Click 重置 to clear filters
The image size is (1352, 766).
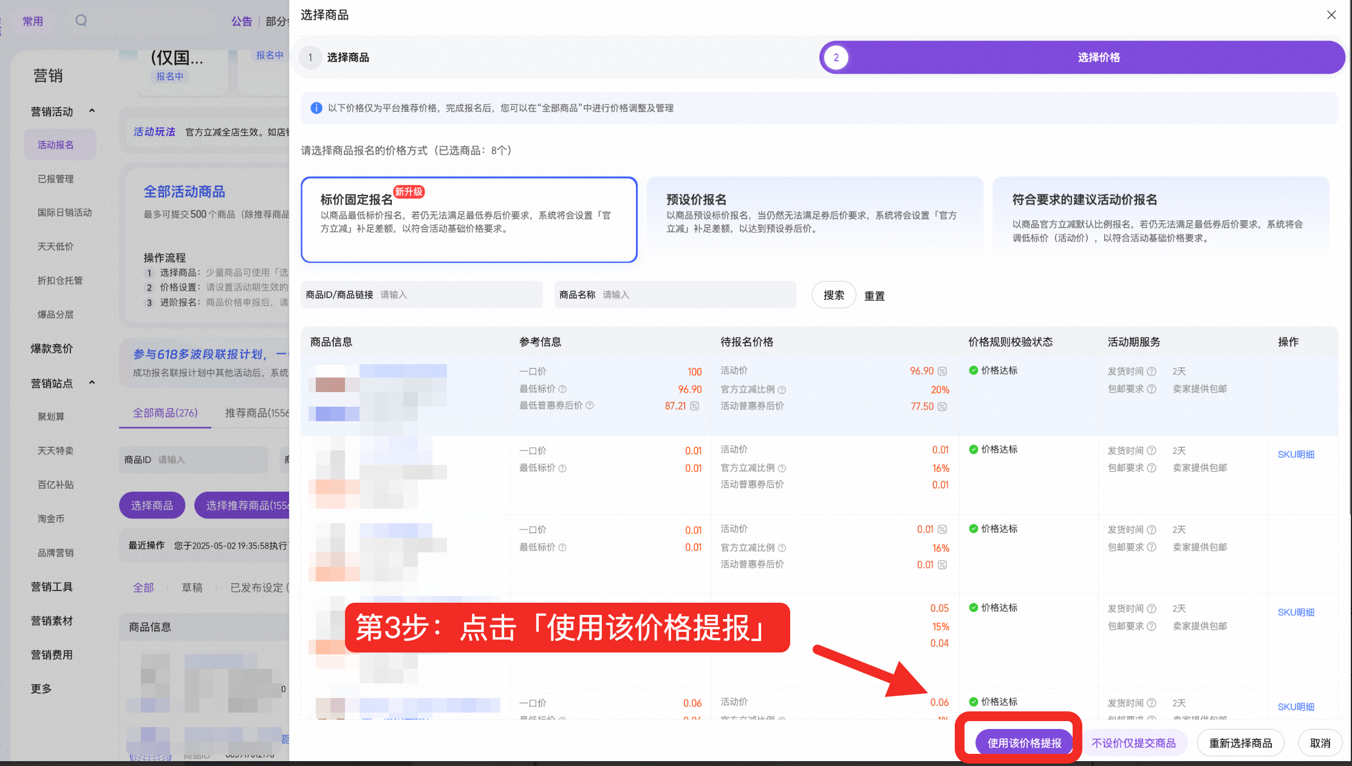pos(875,296)
